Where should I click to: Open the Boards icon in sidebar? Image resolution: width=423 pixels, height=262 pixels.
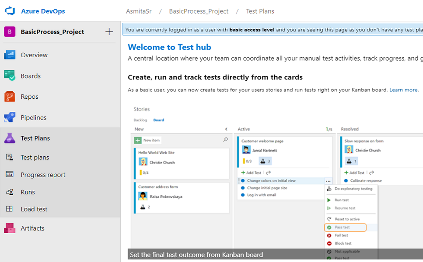(10, 76)
